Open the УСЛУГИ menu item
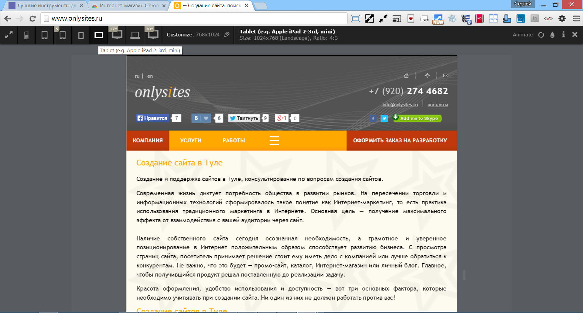 (x=191, y=141)
